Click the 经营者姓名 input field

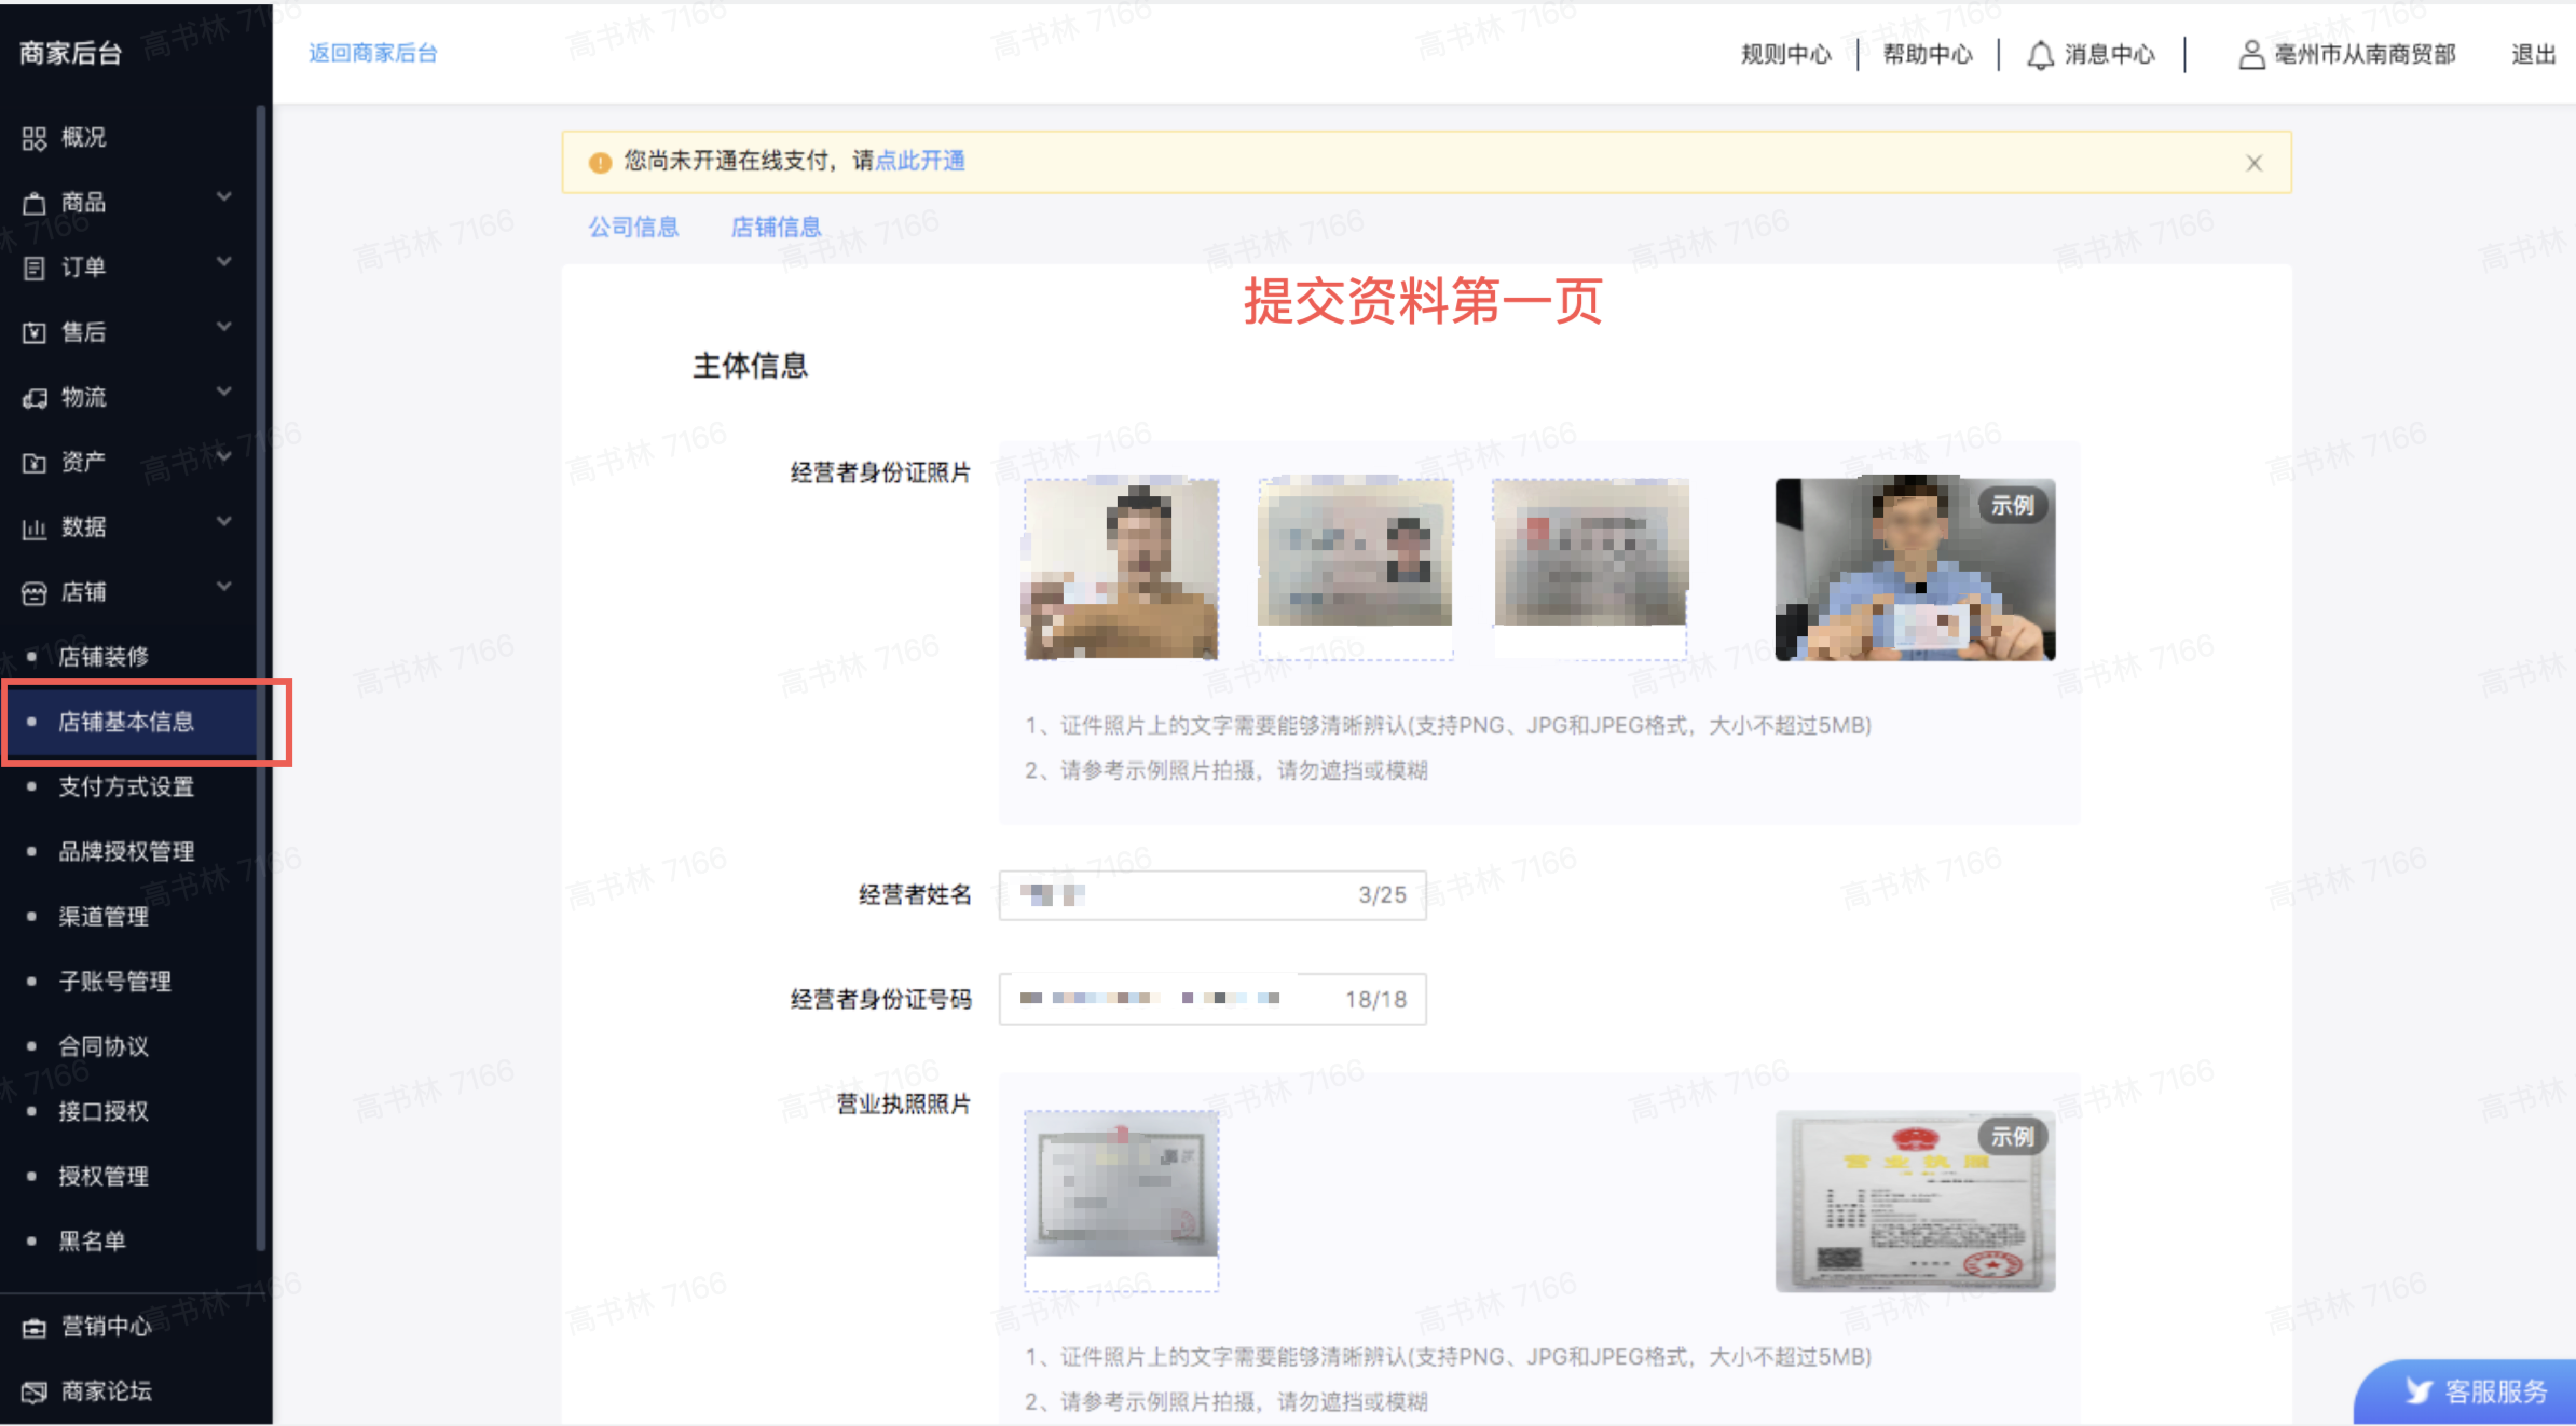coord(1212,896)
